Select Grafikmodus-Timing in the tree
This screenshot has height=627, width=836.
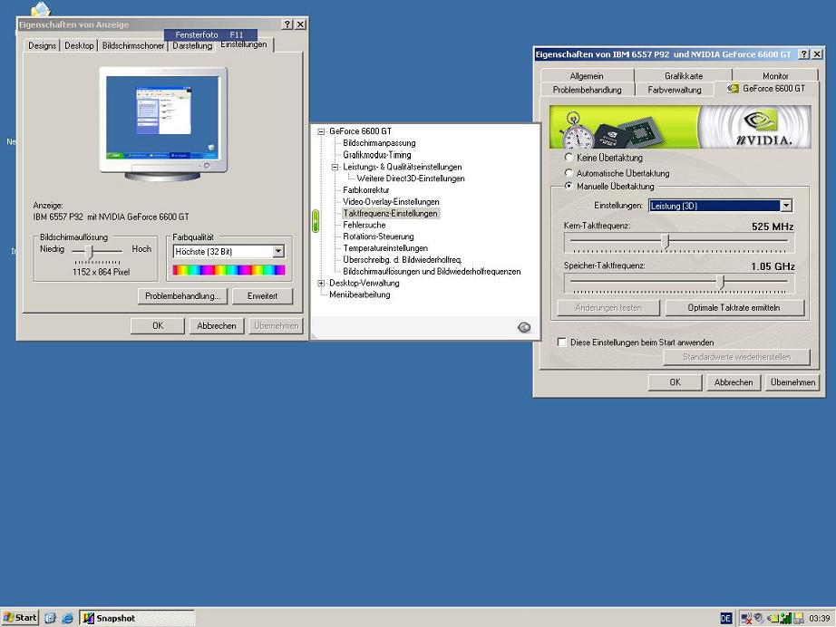[377, 155]
